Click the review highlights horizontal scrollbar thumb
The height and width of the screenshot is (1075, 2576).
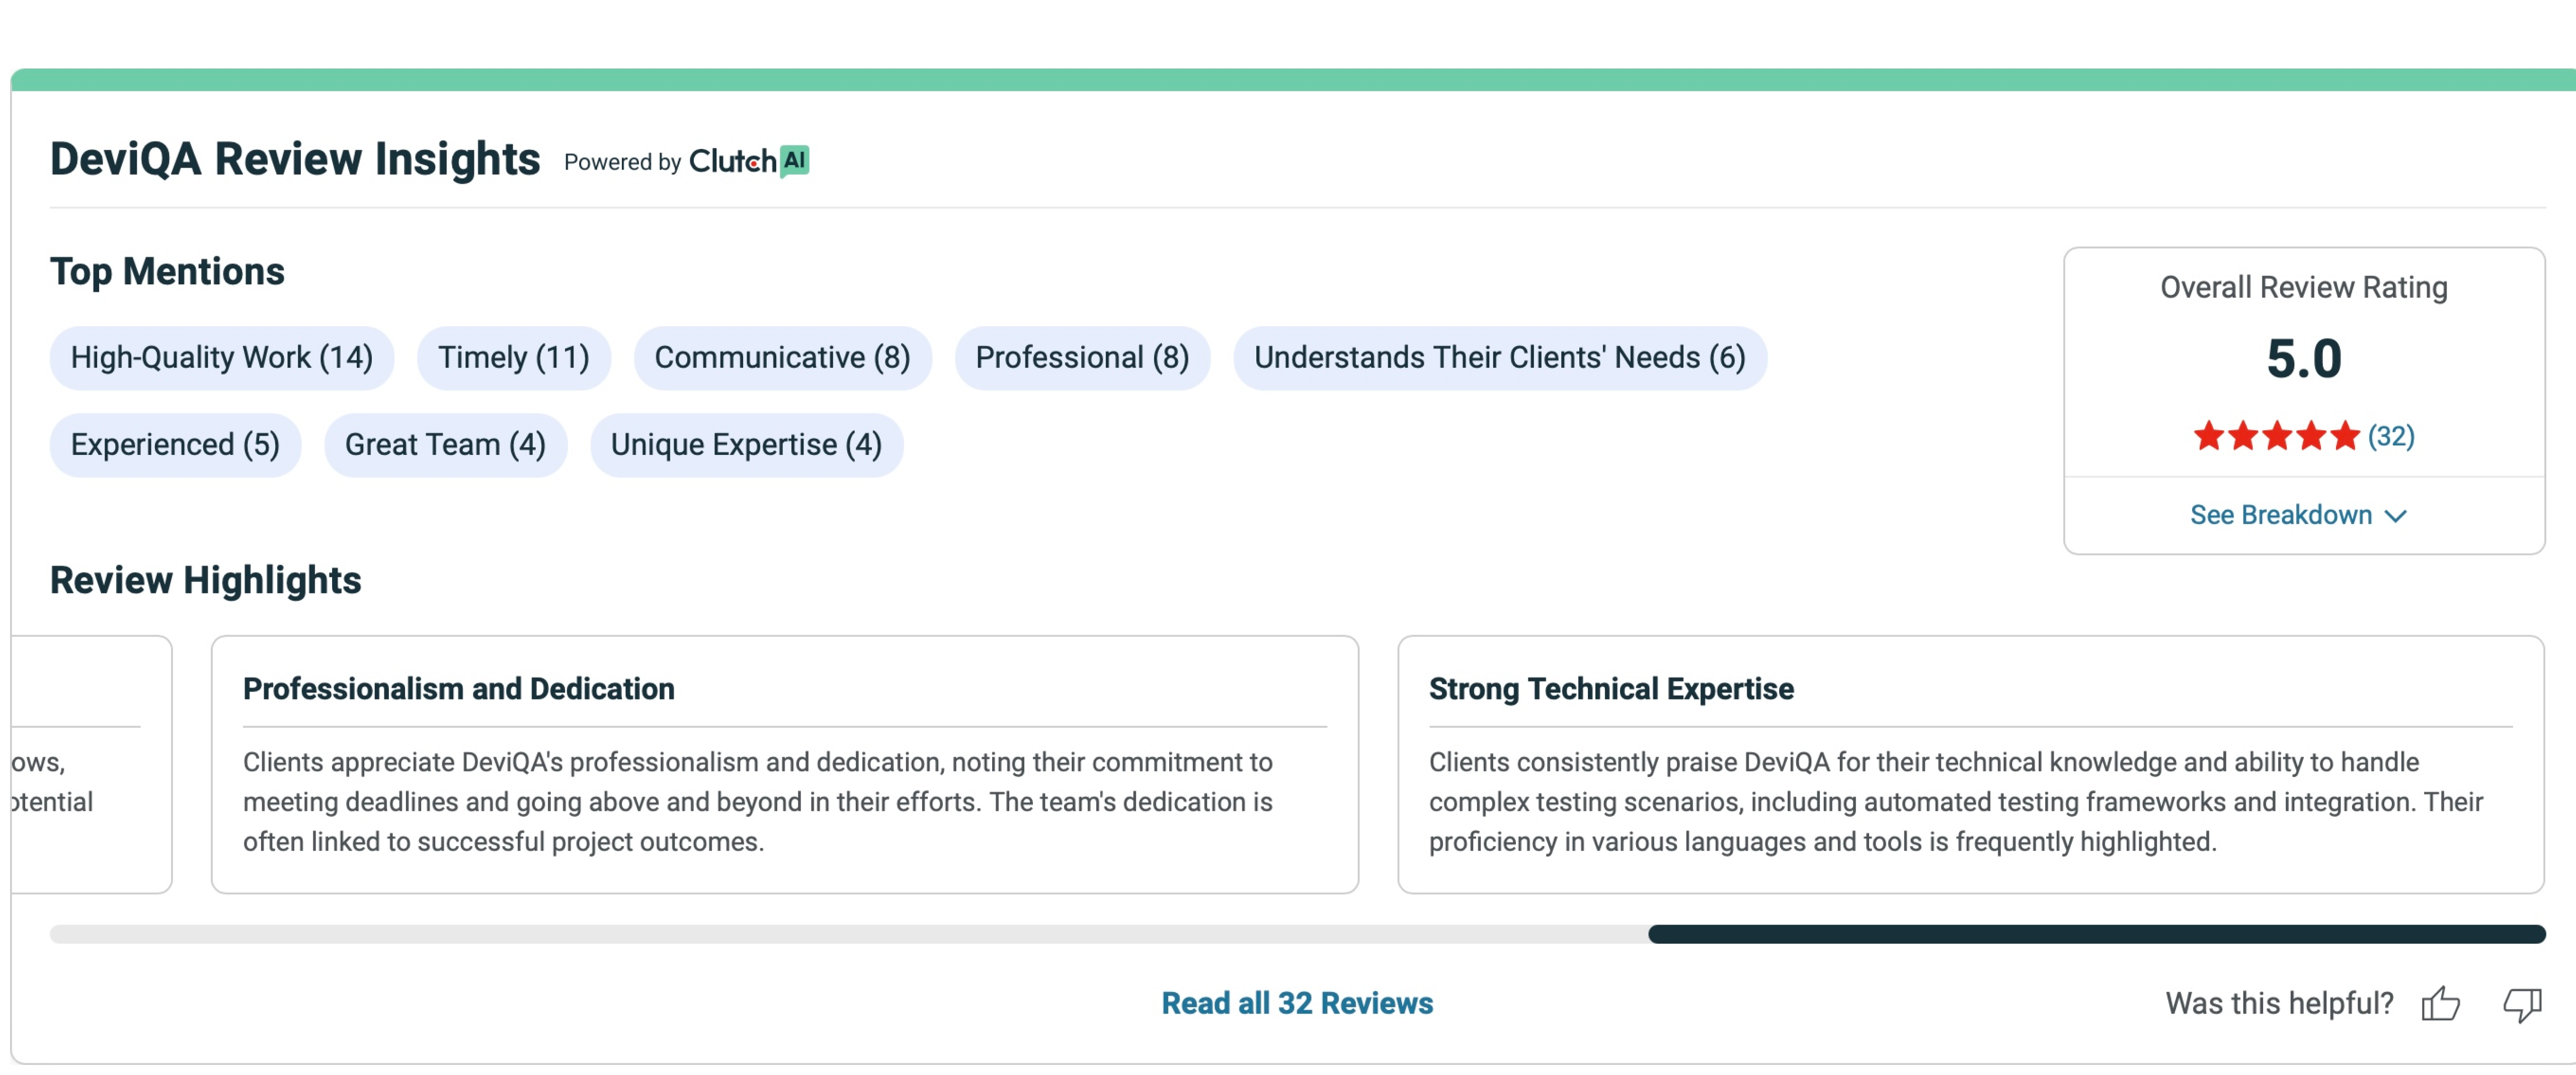tap(2096, 934)
